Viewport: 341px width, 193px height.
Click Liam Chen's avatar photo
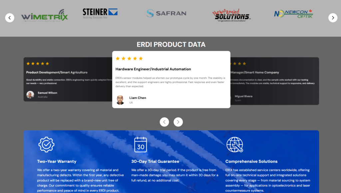point(120,100)
